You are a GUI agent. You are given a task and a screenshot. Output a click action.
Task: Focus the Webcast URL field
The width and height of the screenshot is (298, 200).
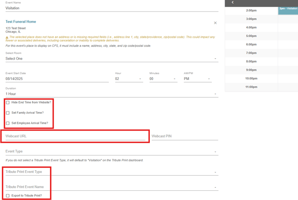coord(75,136)
